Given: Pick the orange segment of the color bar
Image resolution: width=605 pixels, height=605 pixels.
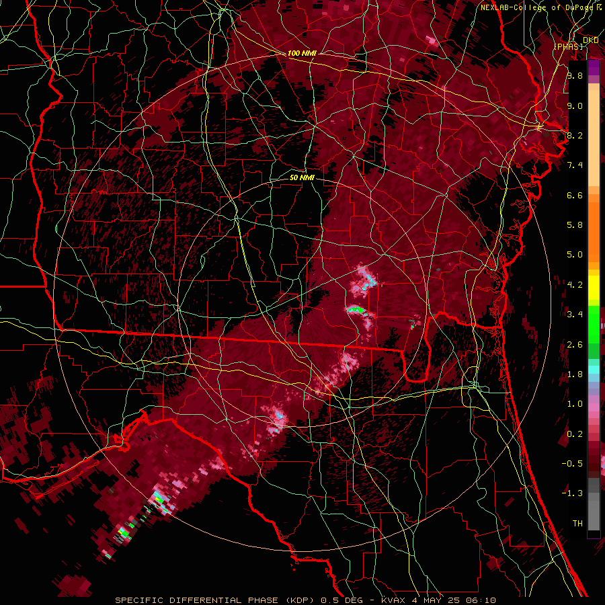Looking at the screenshot, I should [x=594, y=231].
